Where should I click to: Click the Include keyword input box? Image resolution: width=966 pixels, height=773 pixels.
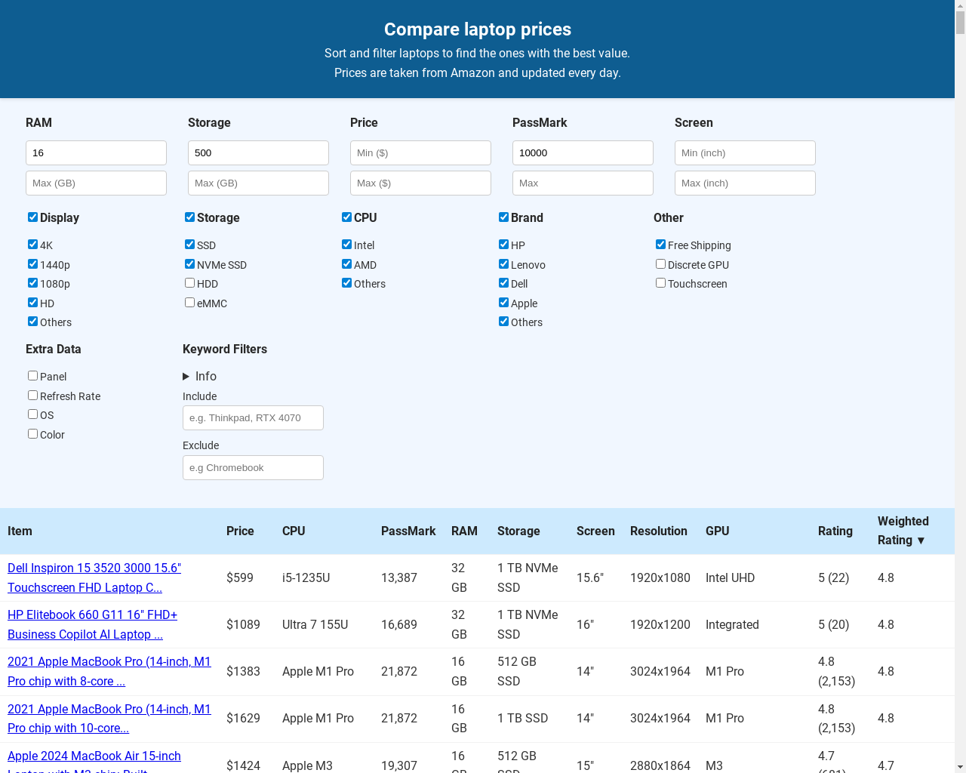[253, 417]
